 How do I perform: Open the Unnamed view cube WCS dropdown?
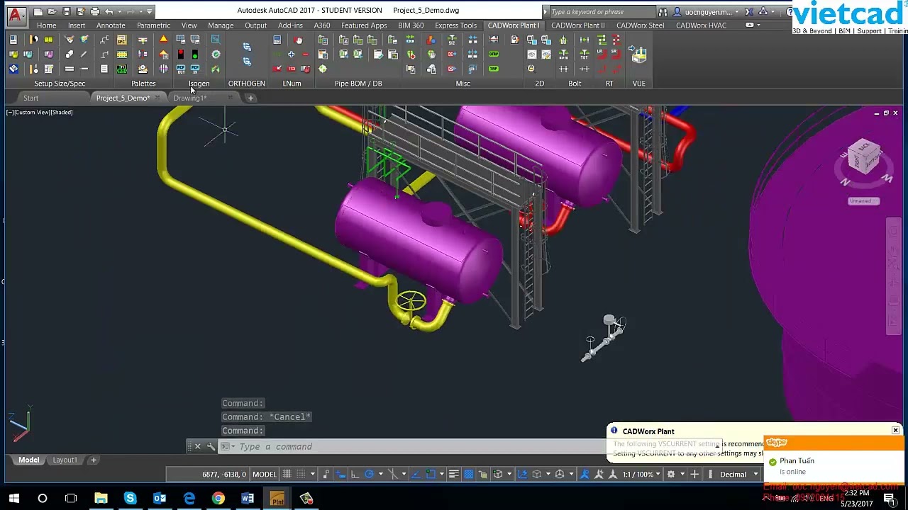pos(864,201)
